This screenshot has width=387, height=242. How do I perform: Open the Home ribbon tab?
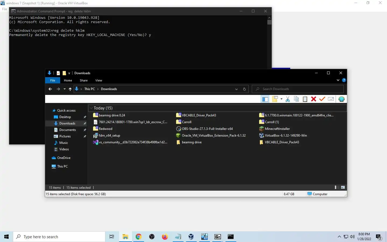coord(68,80)
